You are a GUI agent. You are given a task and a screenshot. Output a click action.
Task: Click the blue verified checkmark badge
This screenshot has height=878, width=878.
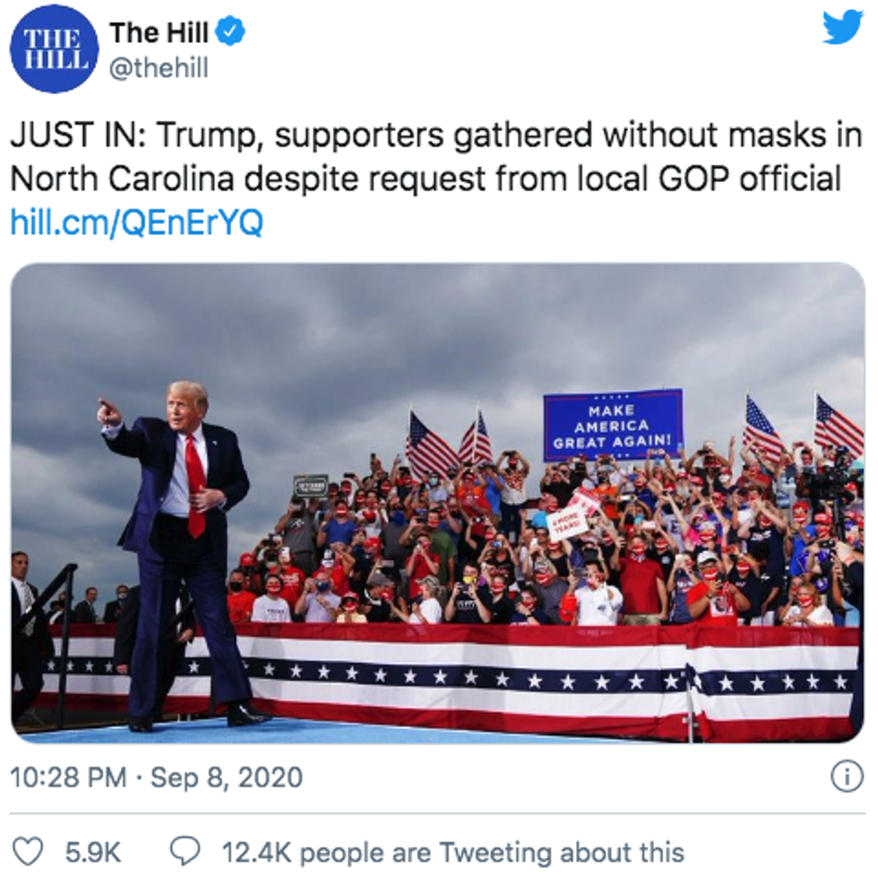coord(232,33)
